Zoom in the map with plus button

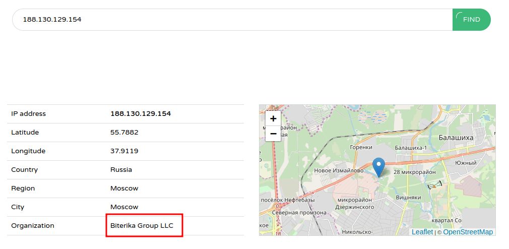tap(273, 118)
